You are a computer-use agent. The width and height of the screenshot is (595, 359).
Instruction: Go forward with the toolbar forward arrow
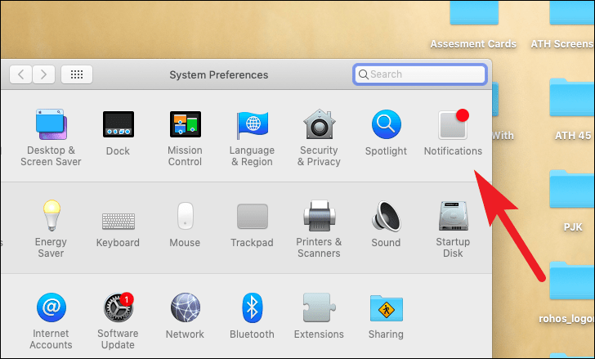pos(43,74)
